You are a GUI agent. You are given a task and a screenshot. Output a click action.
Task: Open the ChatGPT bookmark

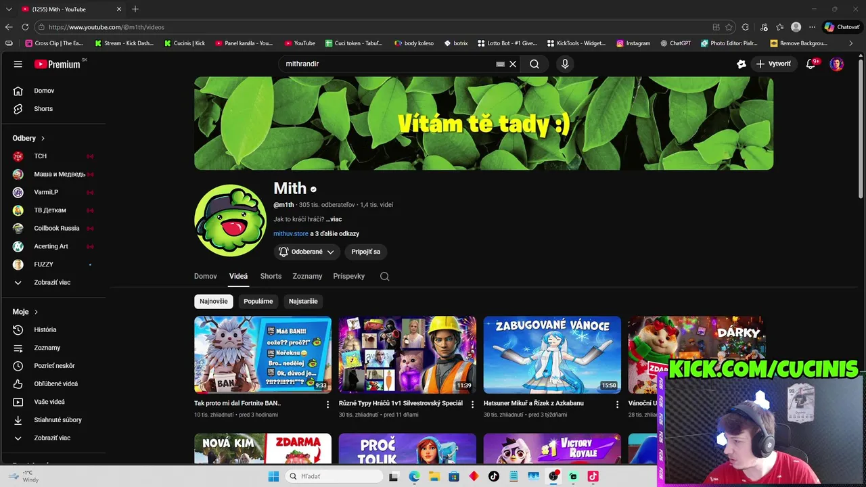675,43
